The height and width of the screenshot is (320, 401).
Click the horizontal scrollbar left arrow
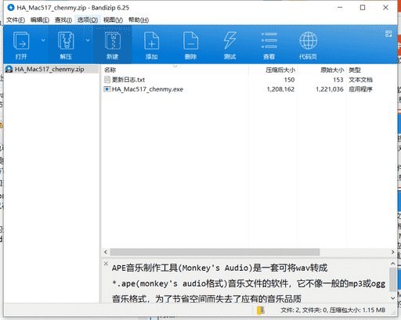pos(106,252)
